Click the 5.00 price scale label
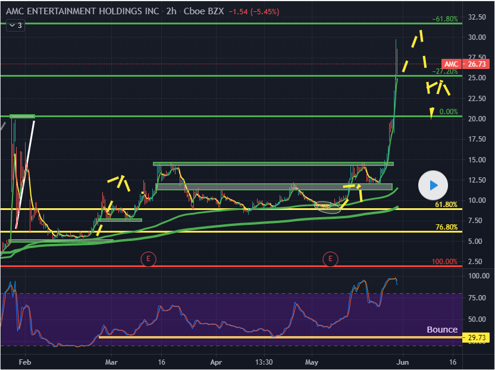The width and height of the screenshot is (495, 370). (x=475, y=241)
